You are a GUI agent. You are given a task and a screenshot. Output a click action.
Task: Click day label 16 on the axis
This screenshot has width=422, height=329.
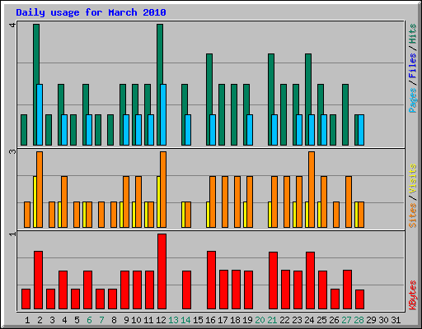point(210,320)
